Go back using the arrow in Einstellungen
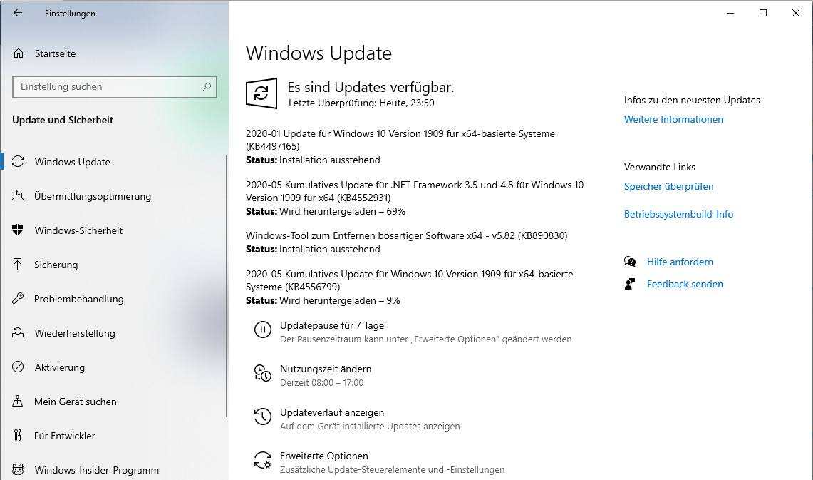813x480 pixels. click(18, 13)
